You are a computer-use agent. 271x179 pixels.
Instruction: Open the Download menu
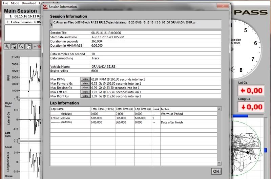29,3
